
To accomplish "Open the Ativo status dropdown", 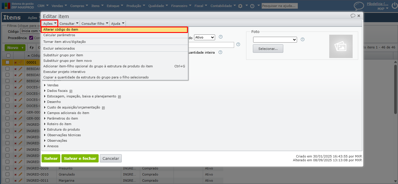I will 204,37.
